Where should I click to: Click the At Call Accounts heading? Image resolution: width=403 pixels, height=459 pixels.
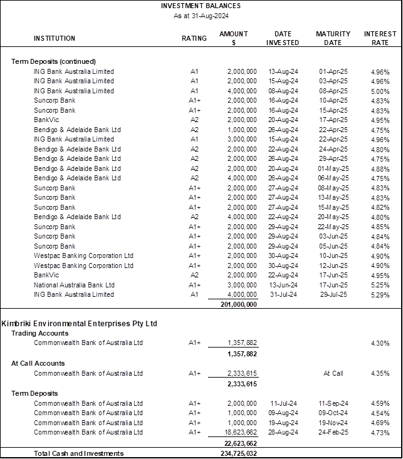[38, 363]
